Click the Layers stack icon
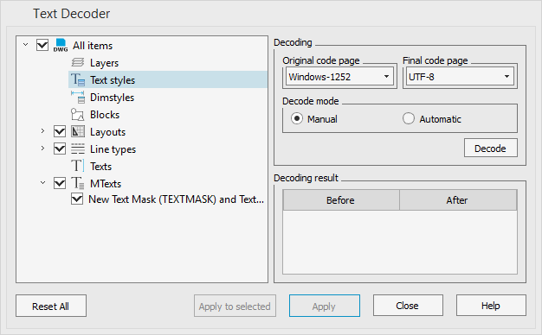 78,63
